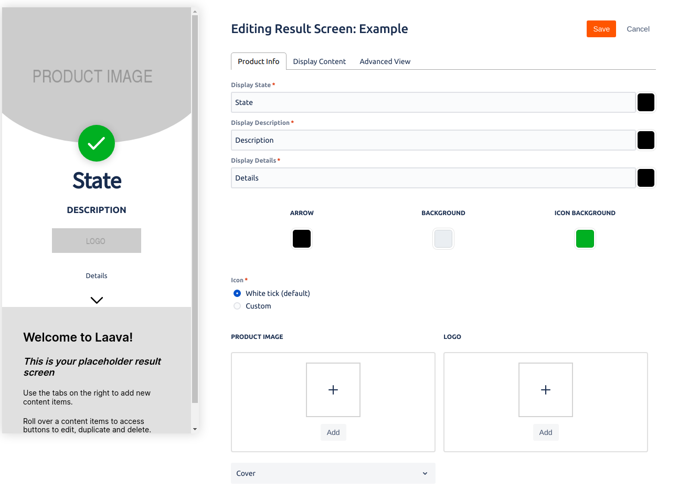Click the green checkmark icon in preview
The width and height of the screenshot is (689, 489).
coord(97,143)
